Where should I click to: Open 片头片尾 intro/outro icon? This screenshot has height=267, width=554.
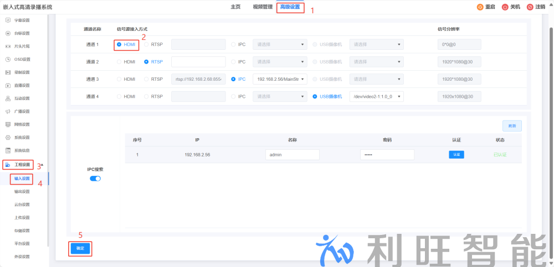pos(8,46)
